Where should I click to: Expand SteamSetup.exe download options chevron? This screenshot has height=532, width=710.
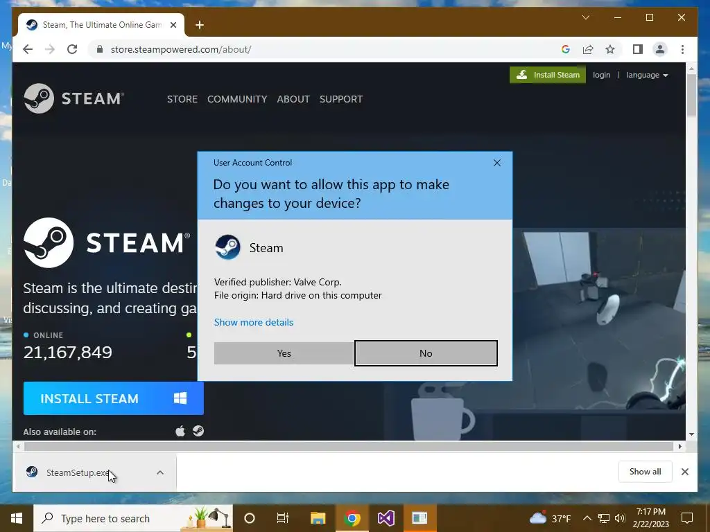[160, 472]
